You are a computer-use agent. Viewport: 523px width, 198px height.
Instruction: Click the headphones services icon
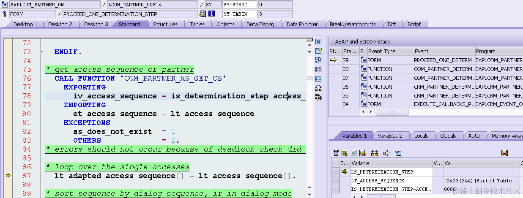click(318, 88)
